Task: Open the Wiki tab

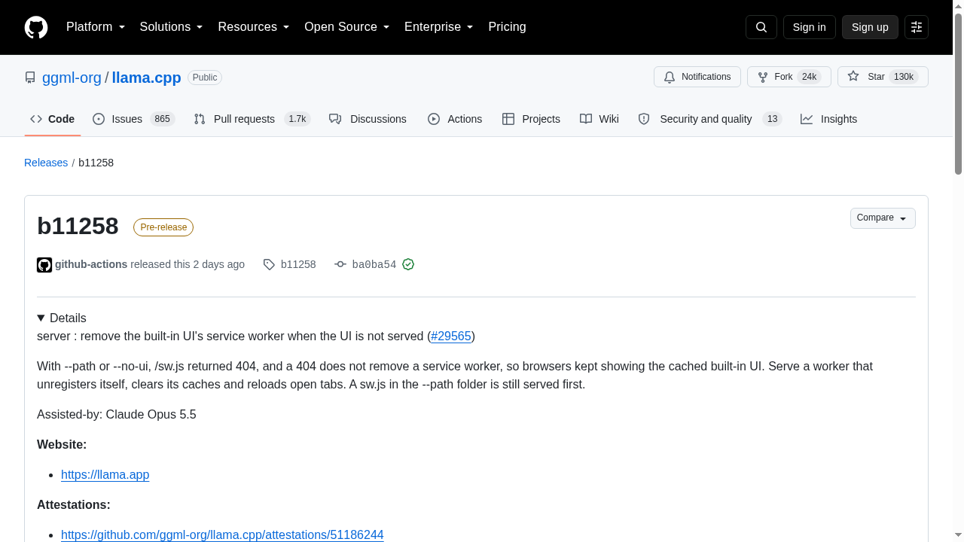Action: [599, 119]
